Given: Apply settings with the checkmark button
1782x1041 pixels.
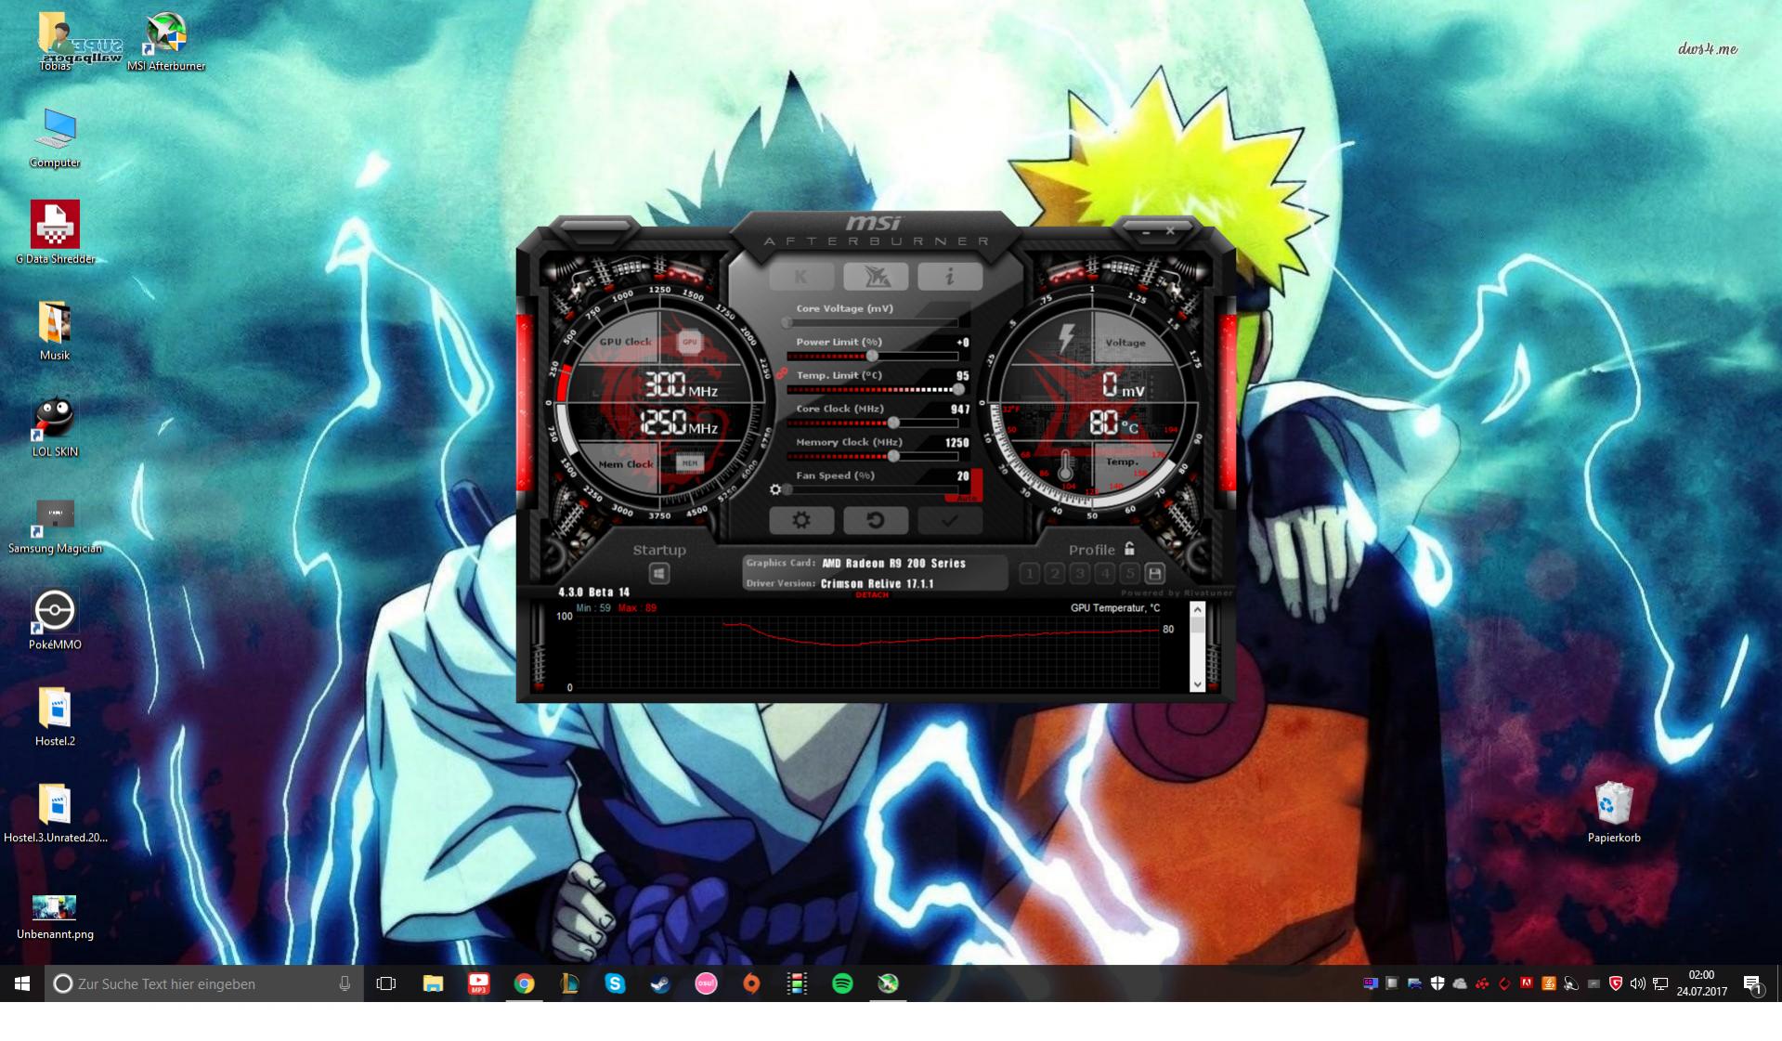Looking at the screenshot, I should pos(949,520).
